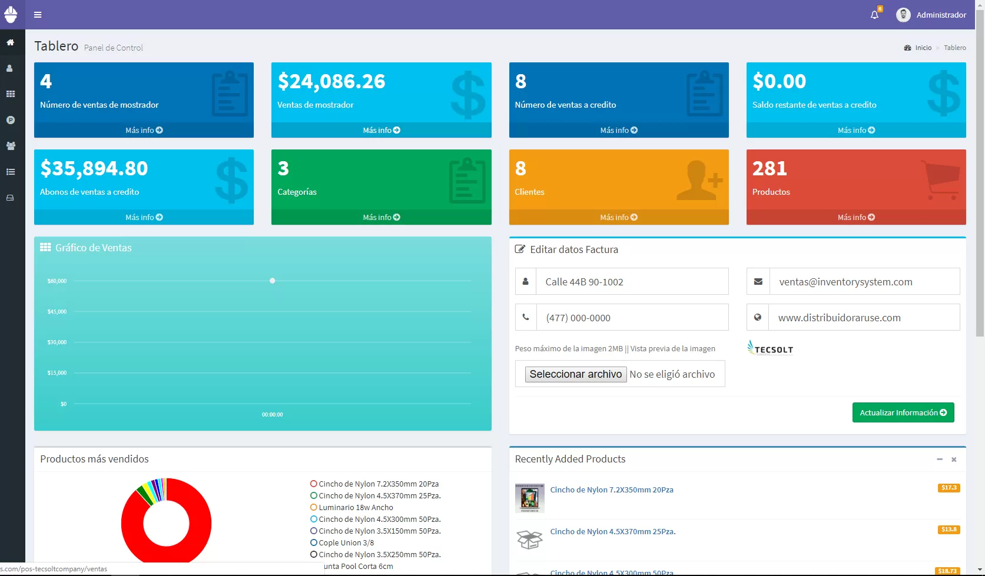Click the email address input field
This screenshot has height=576, width=985.
click(x=864, y=282)
